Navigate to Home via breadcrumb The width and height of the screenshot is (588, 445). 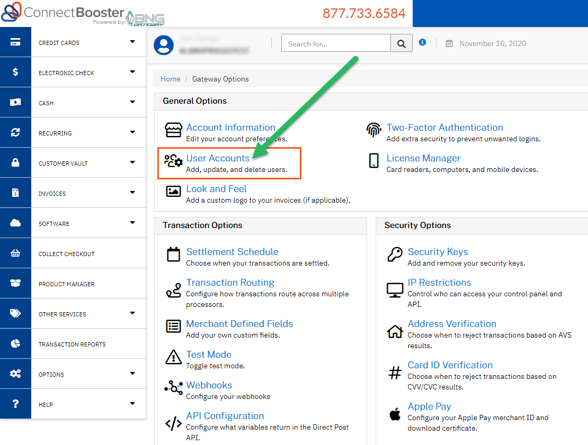[170, 78]
